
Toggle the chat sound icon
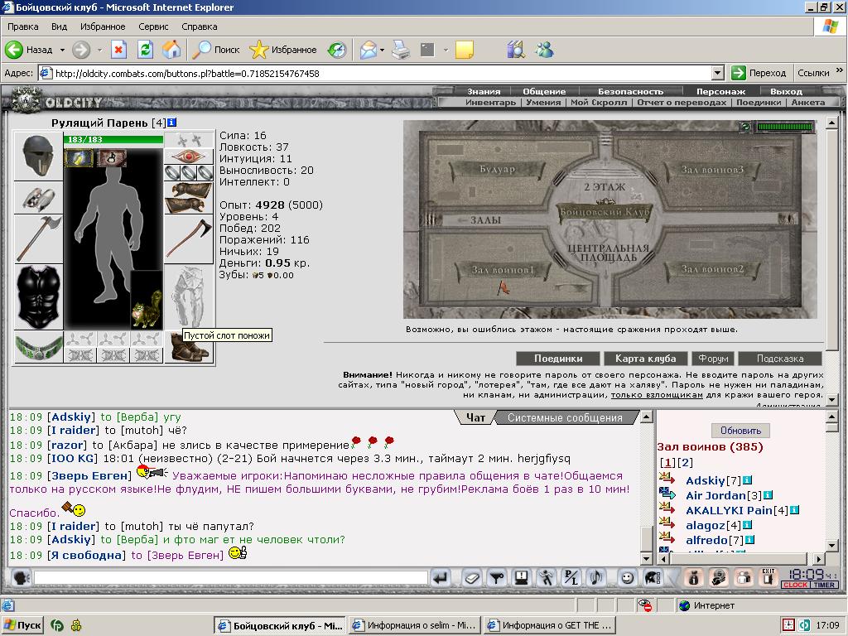(596, 578)
